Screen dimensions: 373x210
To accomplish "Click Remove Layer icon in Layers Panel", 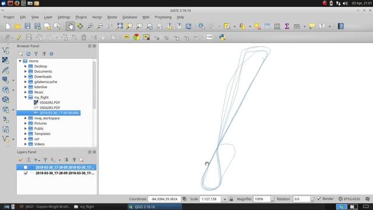I will point(82,160).
